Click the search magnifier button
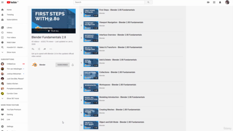This screenshot has width=233, height=131. (148, 2)
